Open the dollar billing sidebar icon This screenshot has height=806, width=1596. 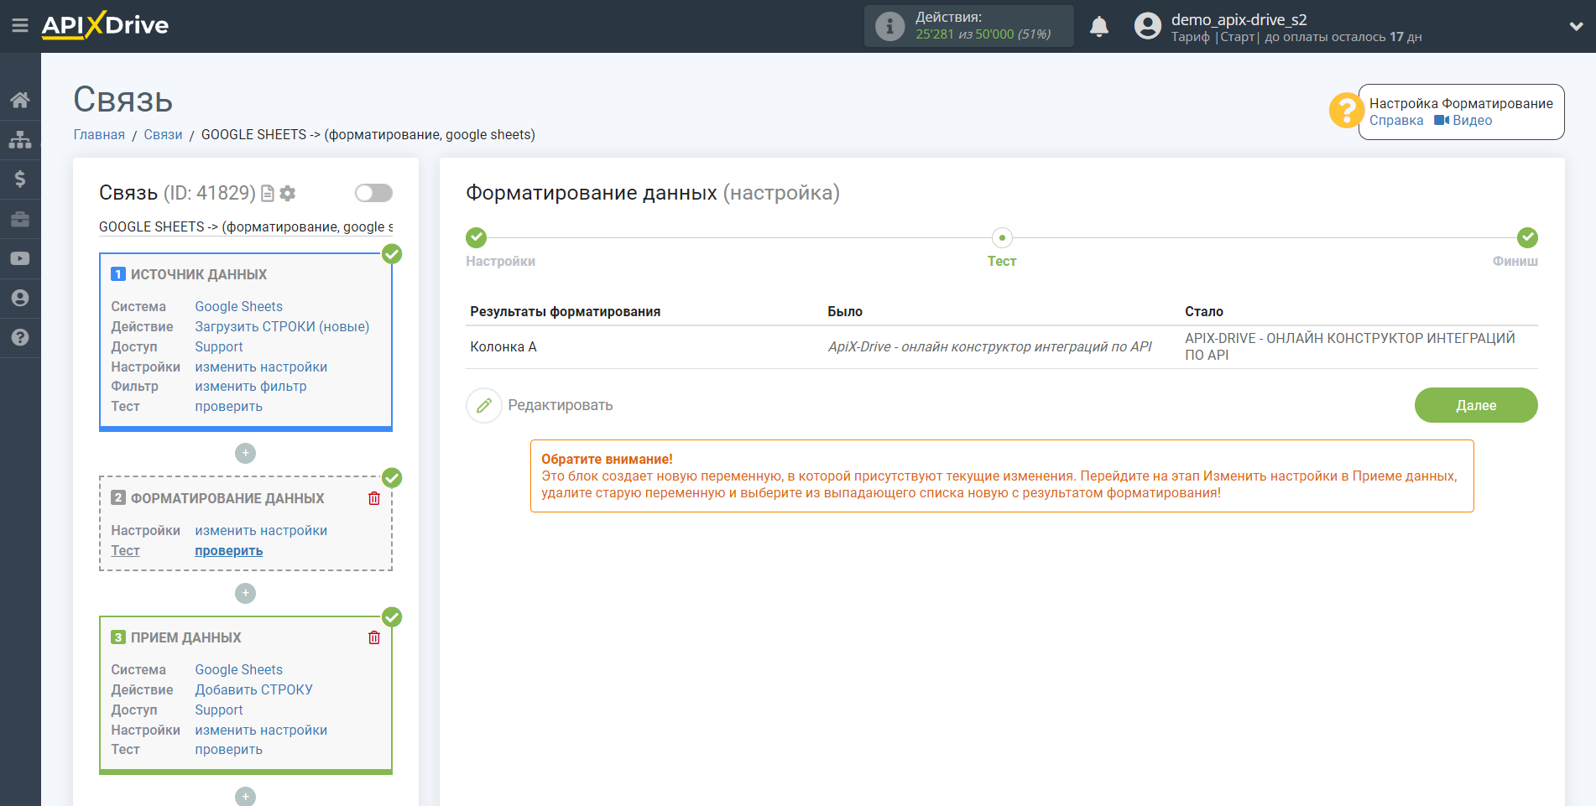point(20,179)
